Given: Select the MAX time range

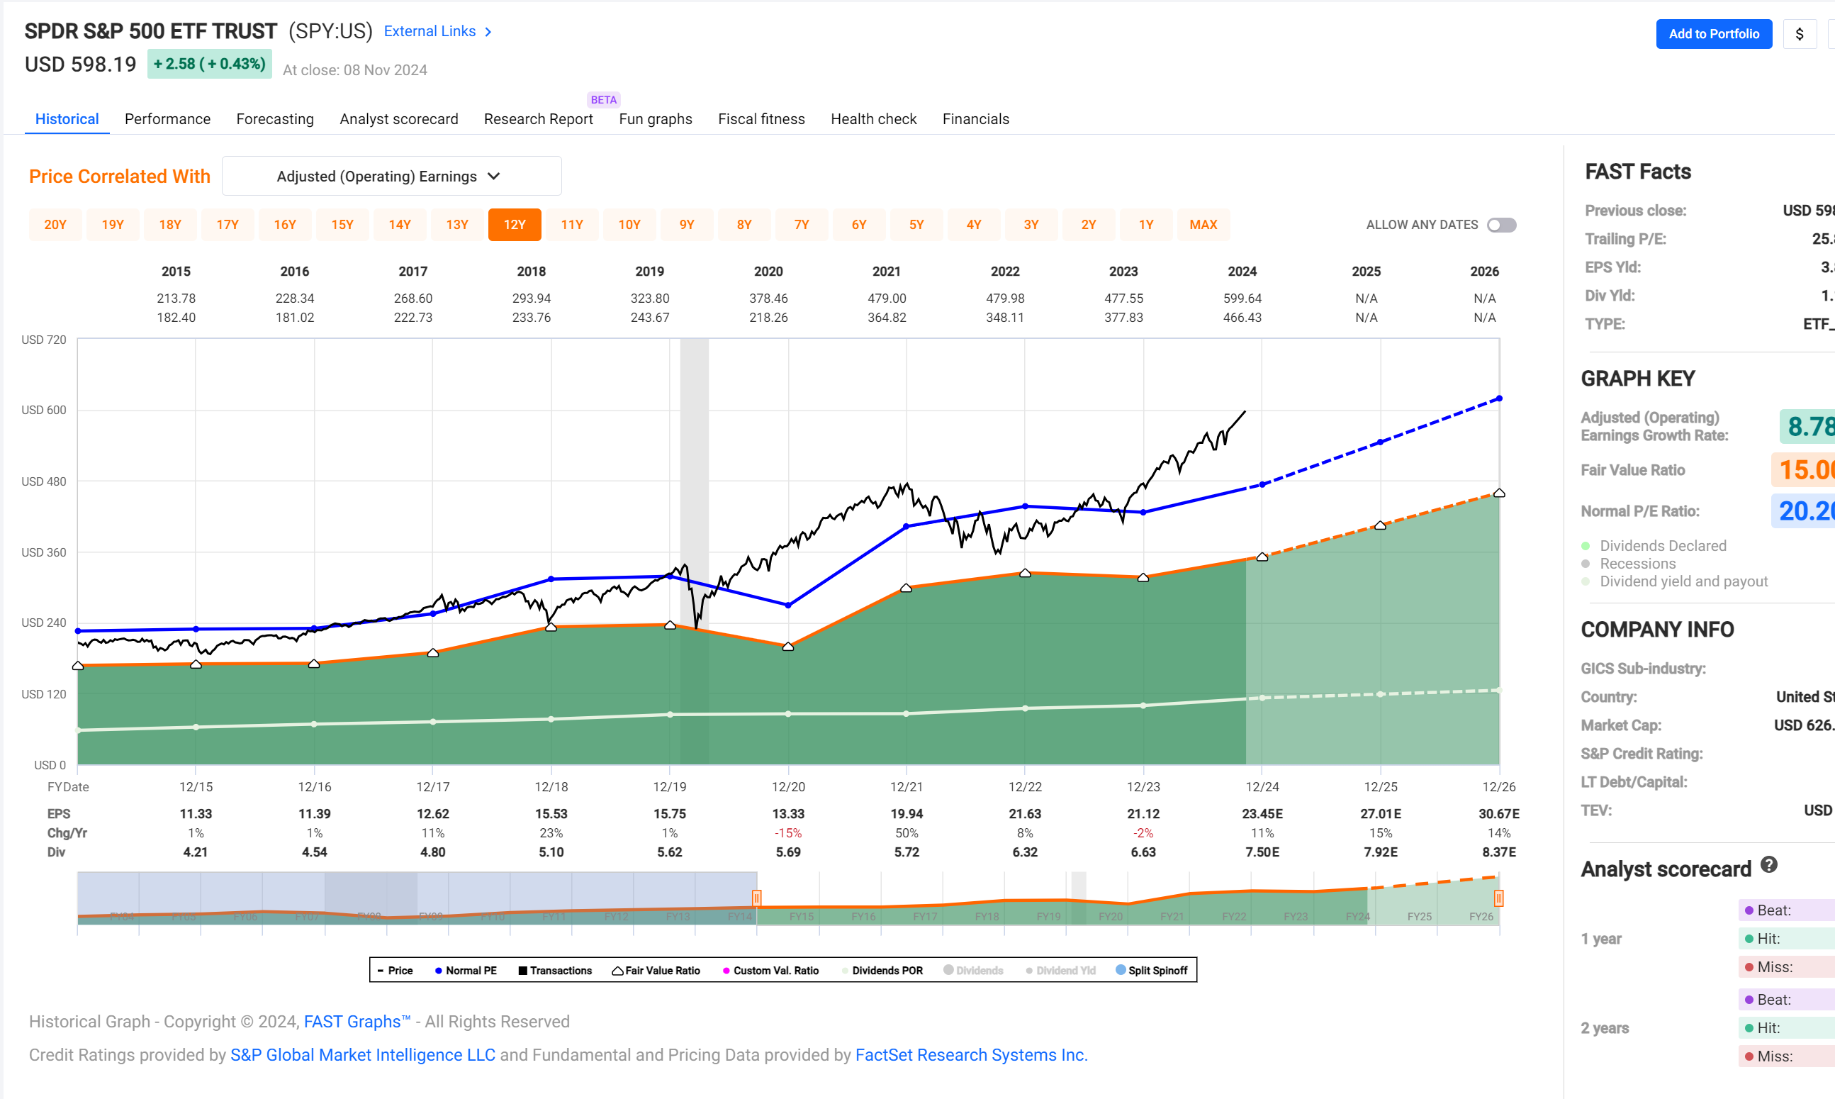Looking at the screenshot, I should tap(1203, 225).
